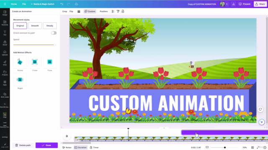Click the timeline horizontal scrollbar
The width and height of the screenshot is (268, 150).
coord(77,143)
